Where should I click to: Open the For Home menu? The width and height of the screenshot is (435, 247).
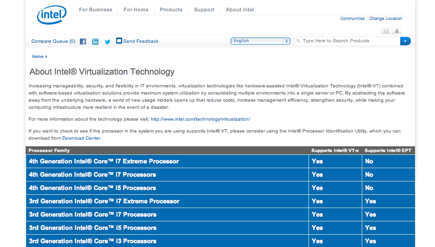[x=136, y=9]
